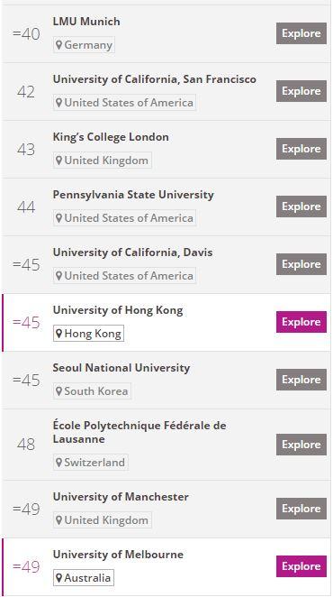Viewport: 333px width, 597px height.
Task: Select the Hong Kong location tag
Action: 88,334
